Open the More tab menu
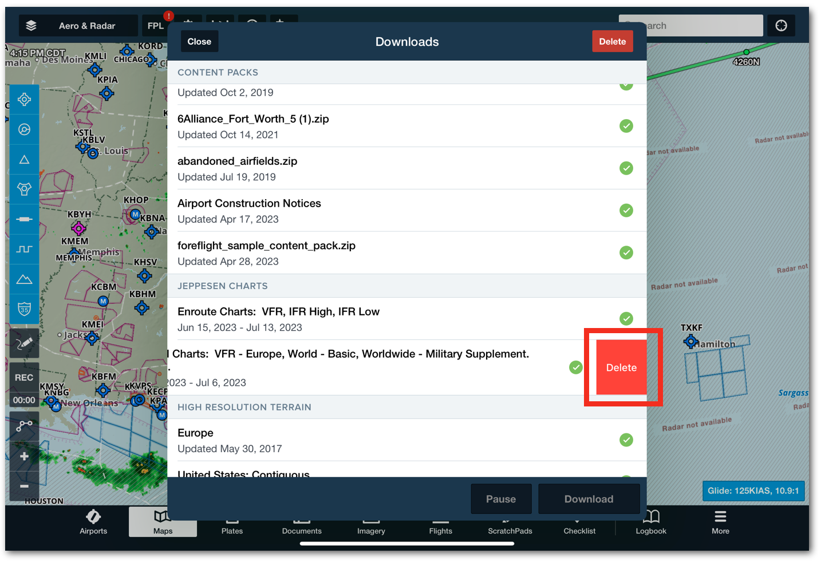Viewport: 821px width, 561px height. 720,522
